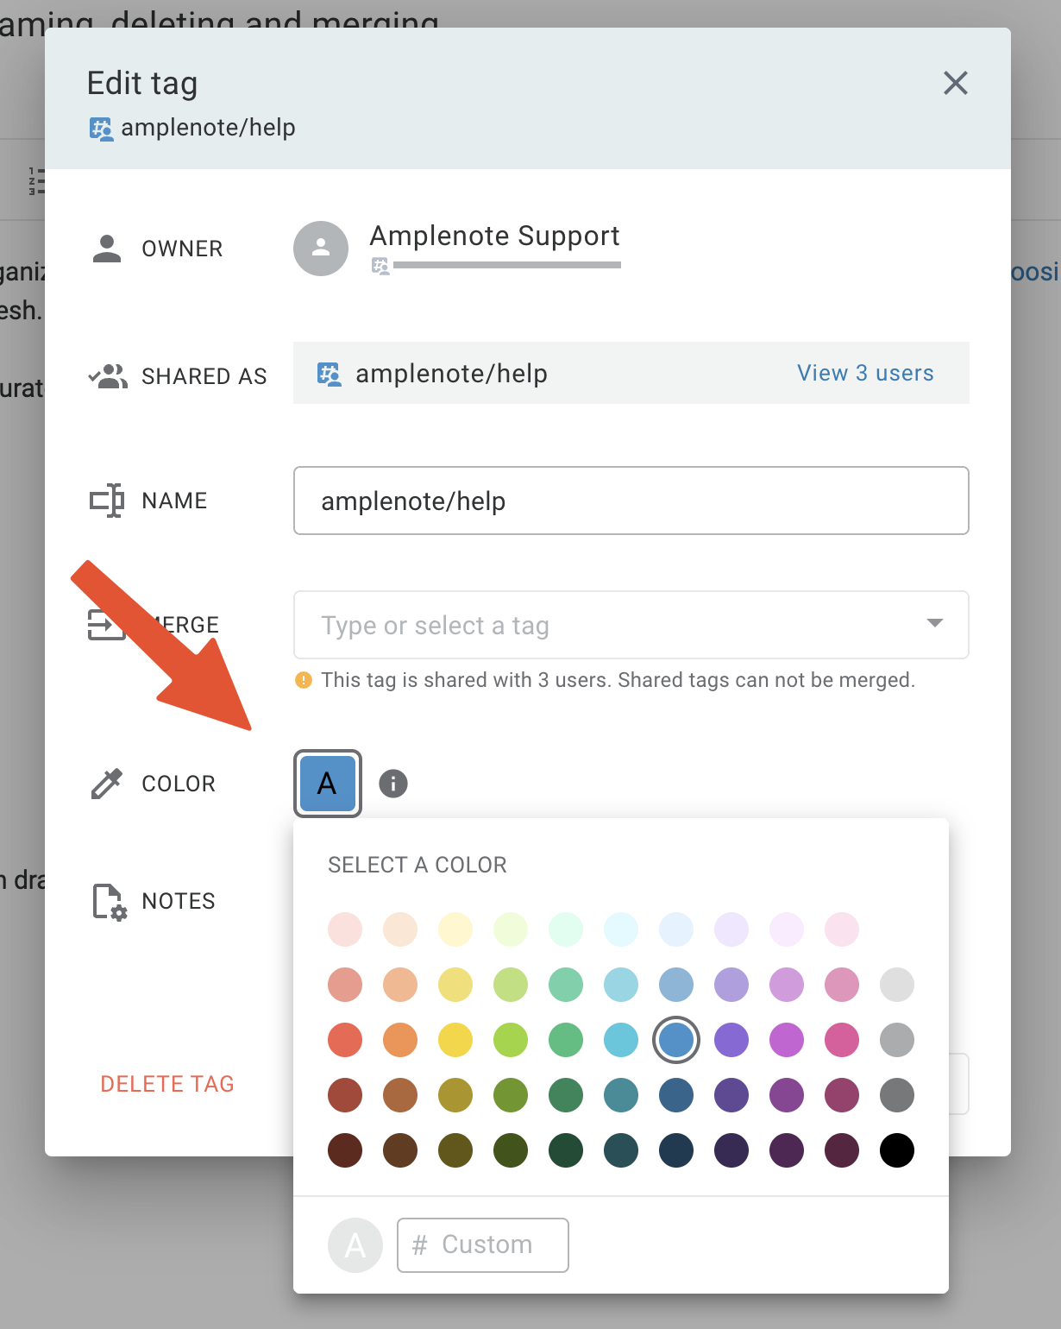Screen dimensions: 1061x1329
Task: Click View 3 users link
Action: point(865,373)
